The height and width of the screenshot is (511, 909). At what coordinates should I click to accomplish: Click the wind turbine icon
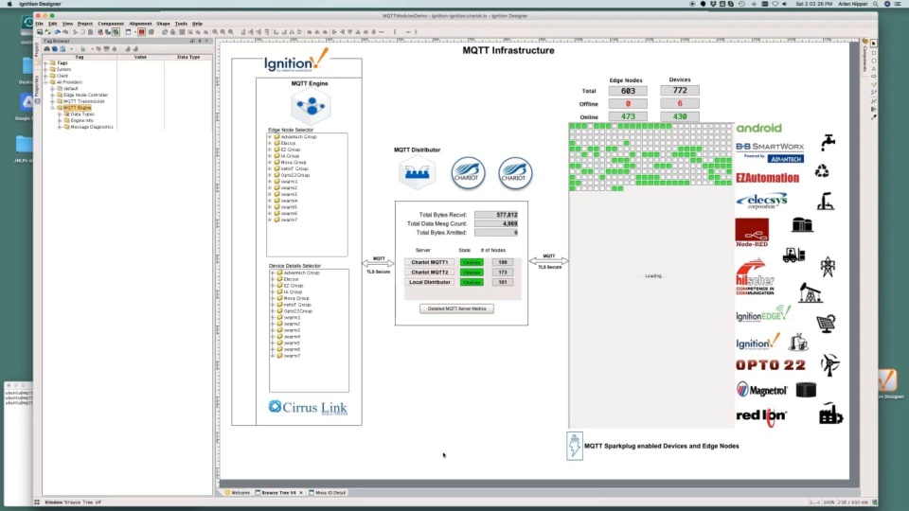point(829,365)
